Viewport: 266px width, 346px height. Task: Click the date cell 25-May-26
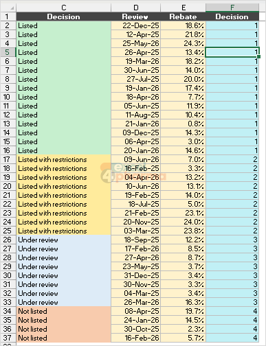click(136, 43)
